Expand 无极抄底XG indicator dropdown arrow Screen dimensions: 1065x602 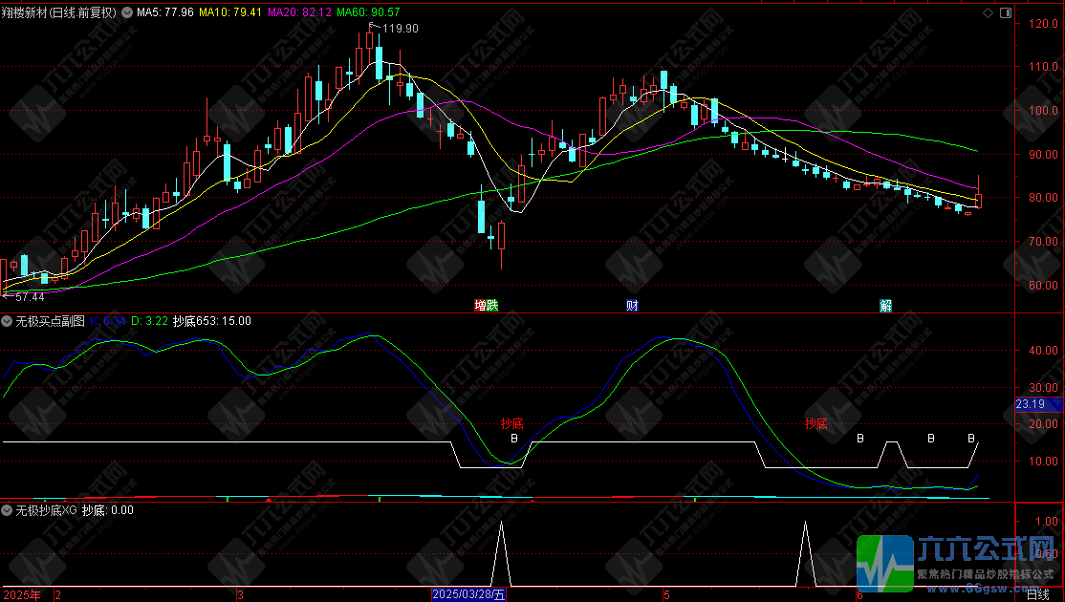[8, 510]
